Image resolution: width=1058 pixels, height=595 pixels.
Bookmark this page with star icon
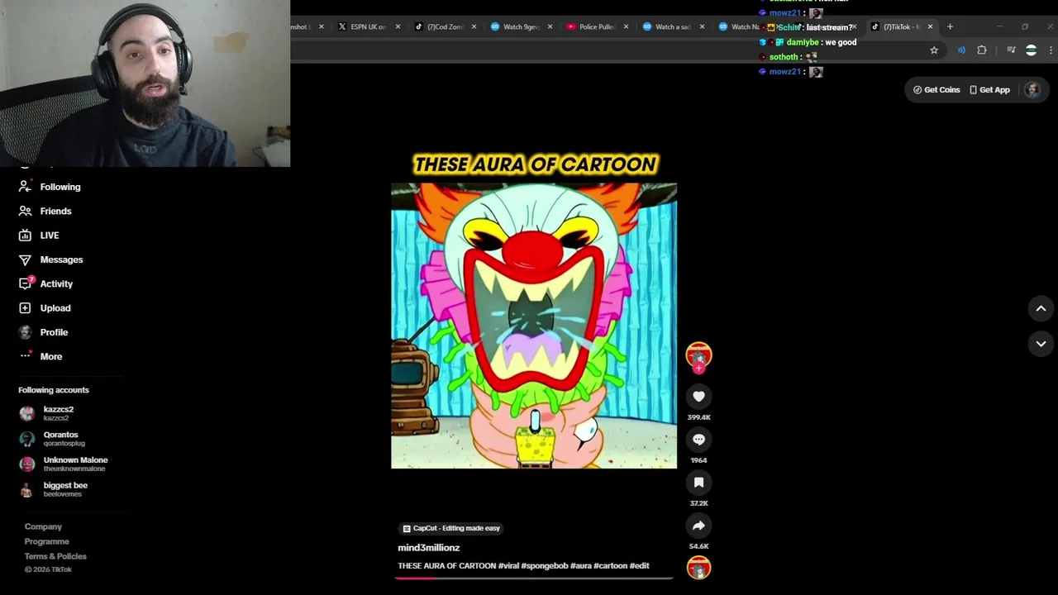point(934,50)
